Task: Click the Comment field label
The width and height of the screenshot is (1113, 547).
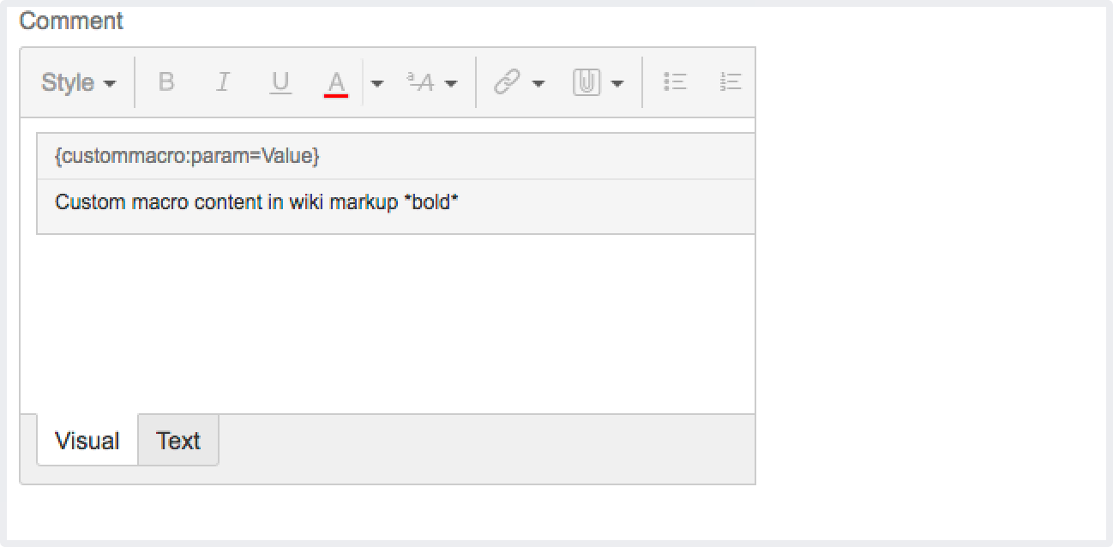Action: click(72, 21)
